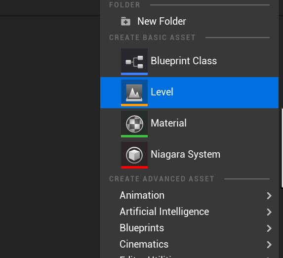Create a new Material asset
The image size is (283, 258).
coord(189,124)
